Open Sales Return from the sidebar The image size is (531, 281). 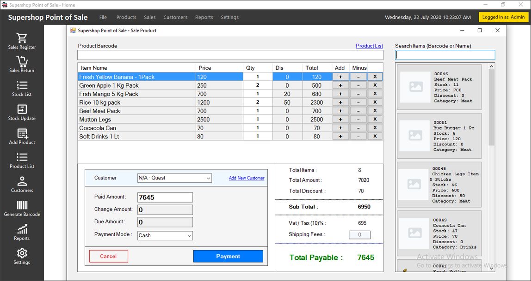pyautogui.click(x=22, y=62)
